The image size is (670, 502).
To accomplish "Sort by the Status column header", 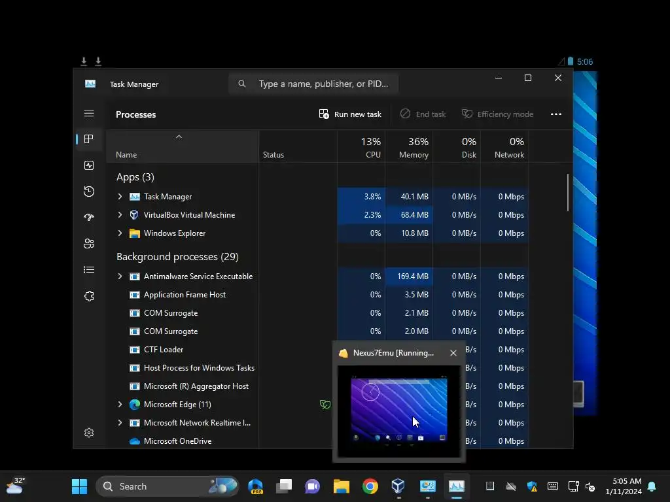I will point(298,146).
